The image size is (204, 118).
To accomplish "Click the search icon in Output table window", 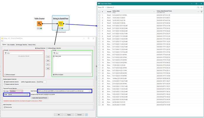I will click(x=198, y=7).
